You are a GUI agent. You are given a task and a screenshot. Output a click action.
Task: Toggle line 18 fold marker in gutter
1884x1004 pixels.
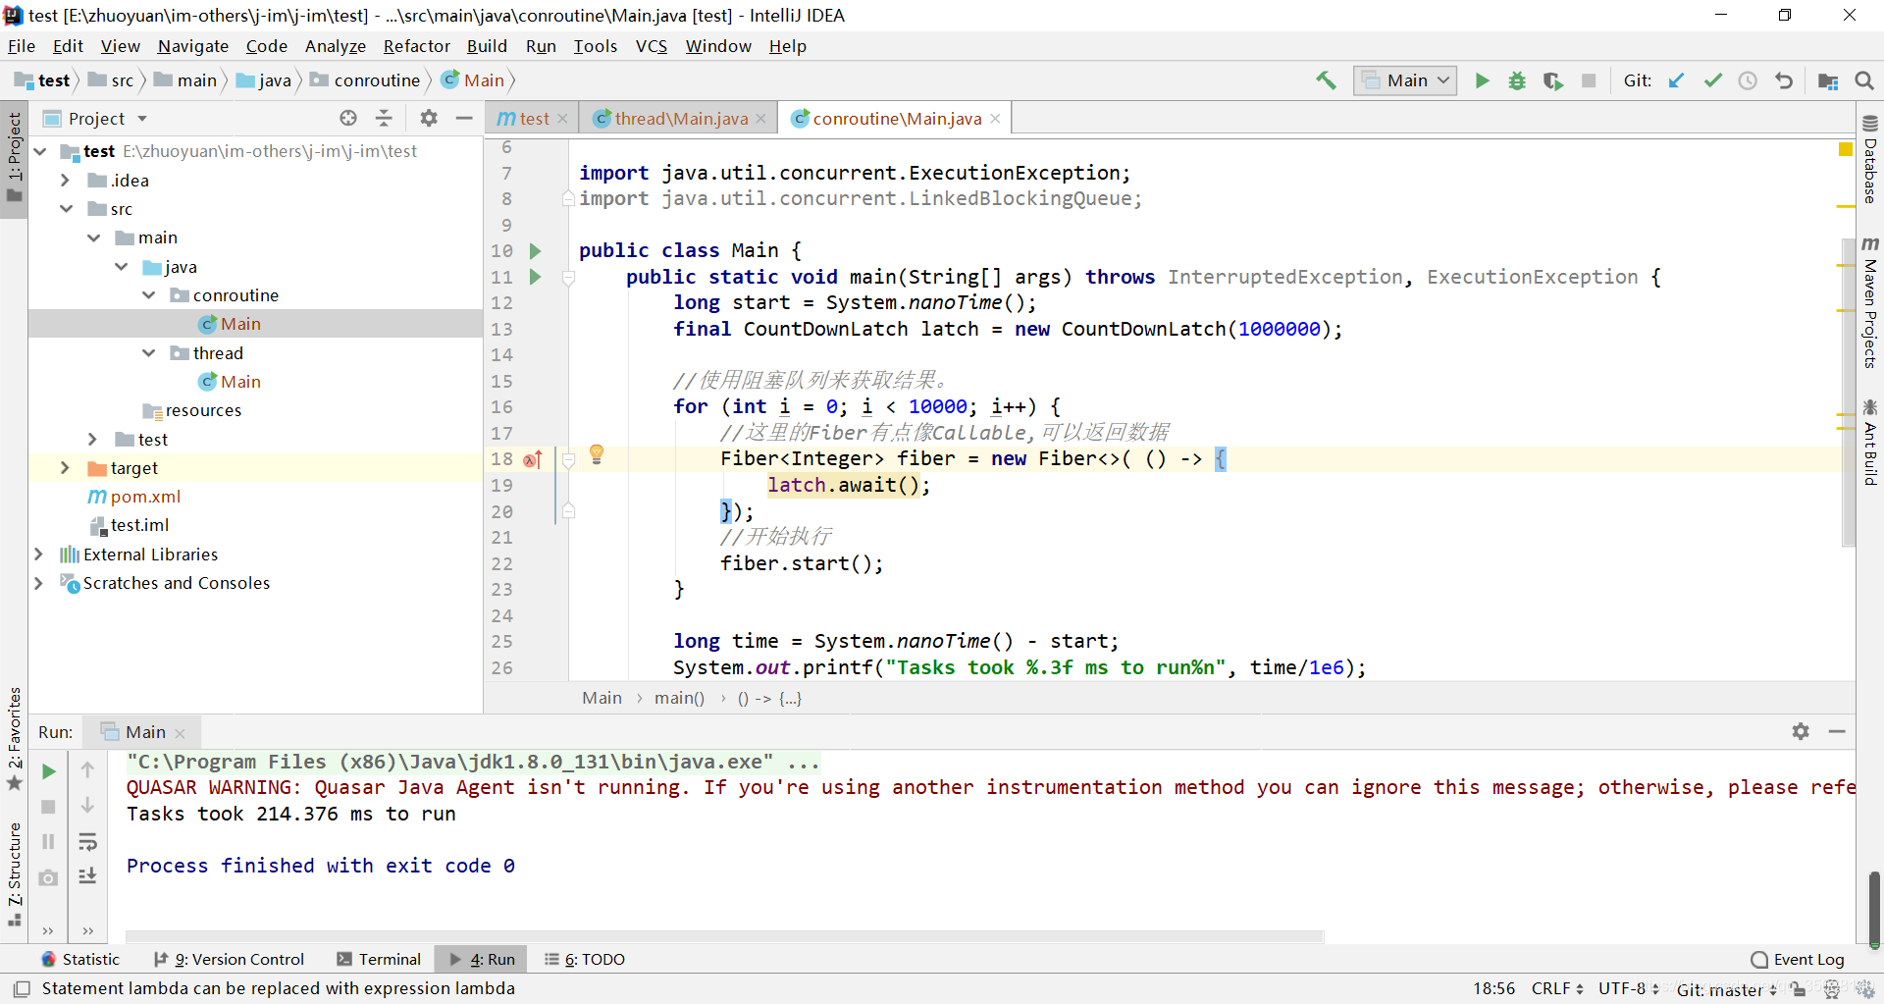click(x=568, y=459)
